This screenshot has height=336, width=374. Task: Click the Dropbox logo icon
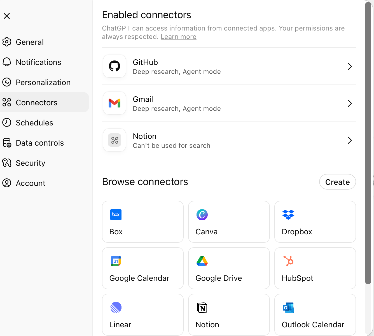click(x=288, y=215)
